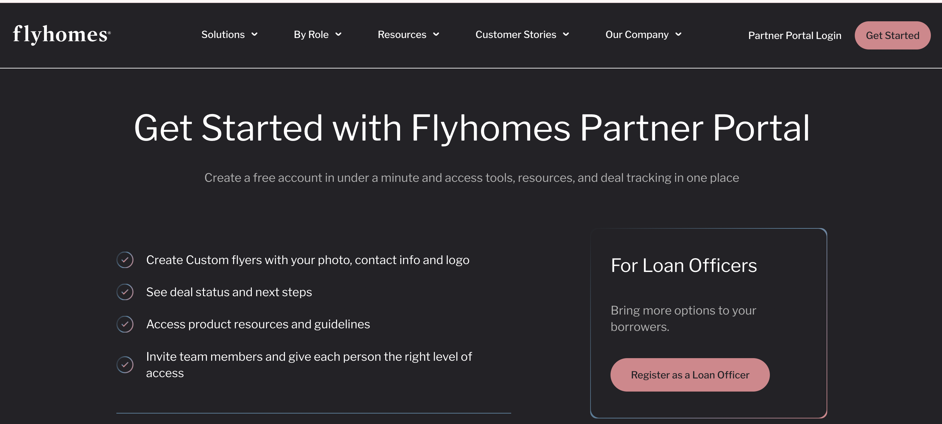Expand the Customer Stories chevron
Viewport: 942px width, 424px height.
[x=566, y=34]
